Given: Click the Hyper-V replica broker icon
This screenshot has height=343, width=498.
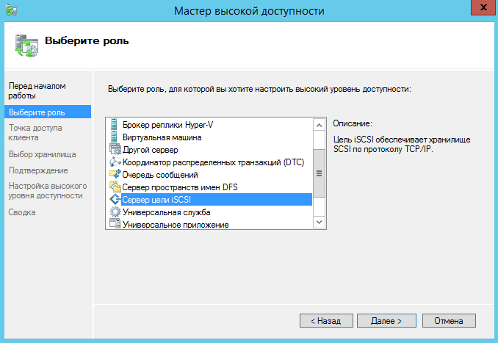Looking at the screenshot, I should [x=114, y=124].
